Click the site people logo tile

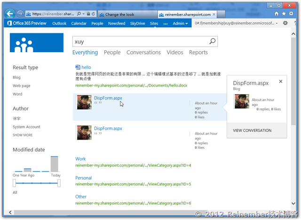(x=37, y=43)
